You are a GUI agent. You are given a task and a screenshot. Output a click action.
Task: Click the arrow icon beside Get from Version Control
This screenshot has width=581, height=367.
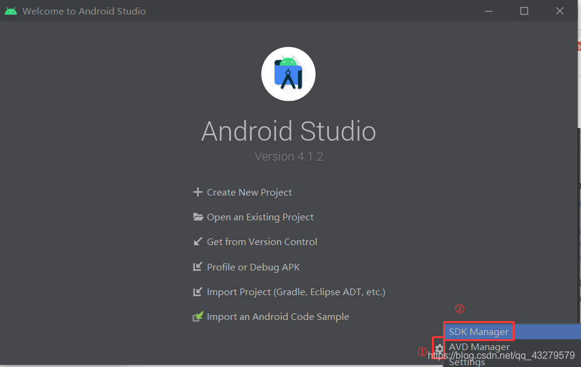(198, 241)
